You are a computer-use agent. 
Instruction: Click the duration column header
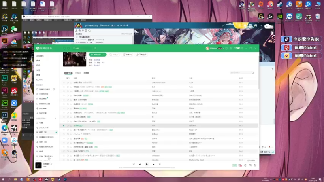click(x=241, y=78)
